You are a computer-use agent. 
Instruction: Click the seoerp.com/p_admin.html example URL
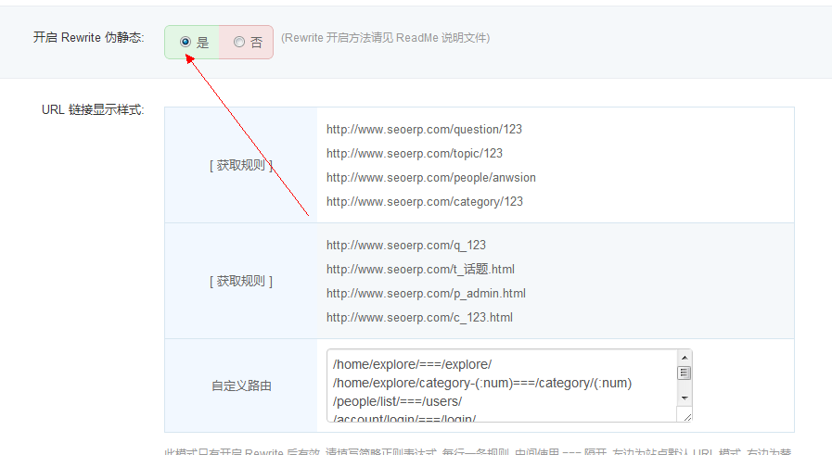coord(426,294)
